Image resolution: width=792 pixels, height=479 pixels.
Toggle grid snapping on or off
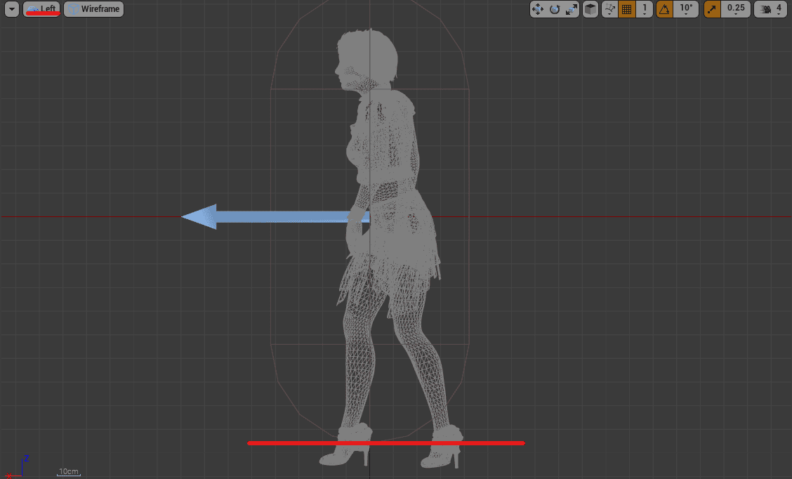click(x=626, y=9)
